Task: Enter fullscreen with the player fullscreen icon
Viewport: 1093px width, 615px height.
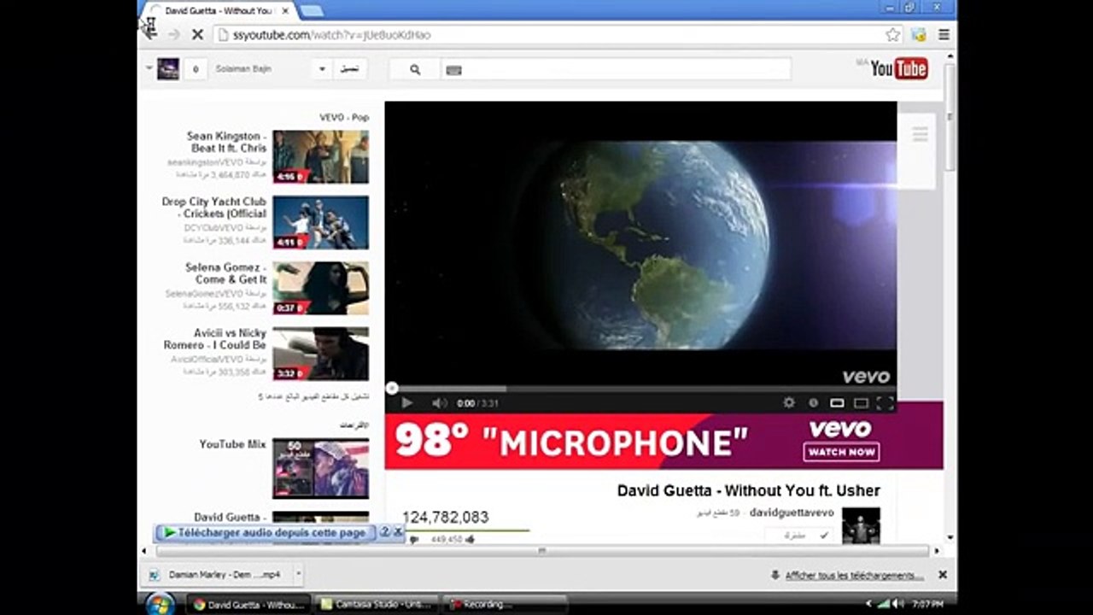Action: [x=885, y=403]
